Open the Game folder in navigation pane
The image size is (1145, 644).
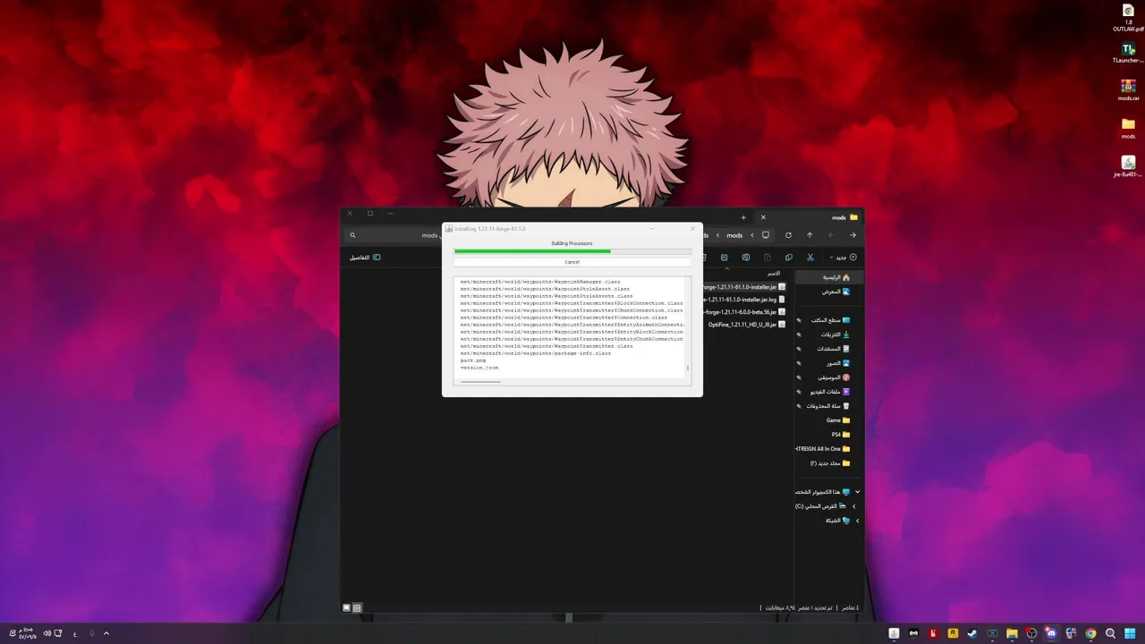838,420
